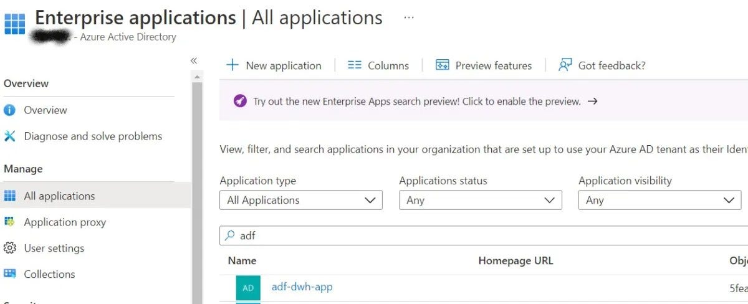Open Overview in the left menu
The image size is (748, 304).
pos(45,110)
